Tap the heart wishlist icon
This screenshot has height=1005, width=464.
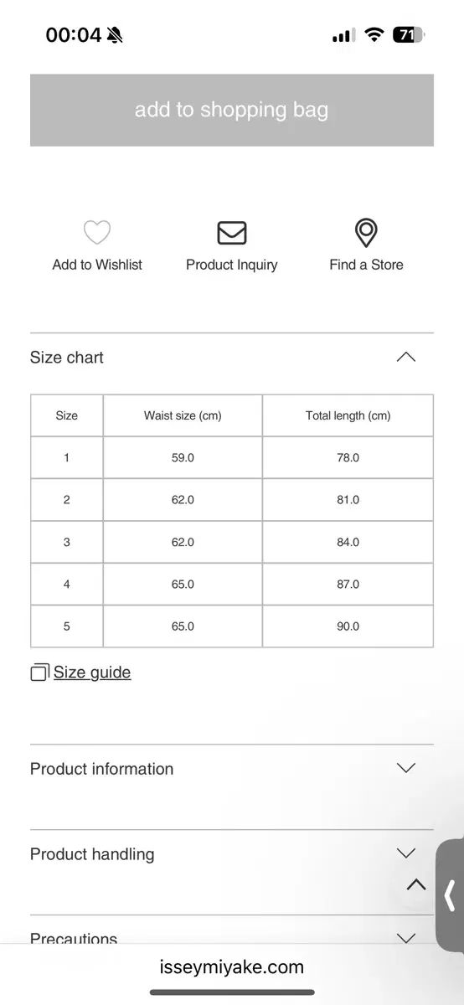(x=97, y=232)
